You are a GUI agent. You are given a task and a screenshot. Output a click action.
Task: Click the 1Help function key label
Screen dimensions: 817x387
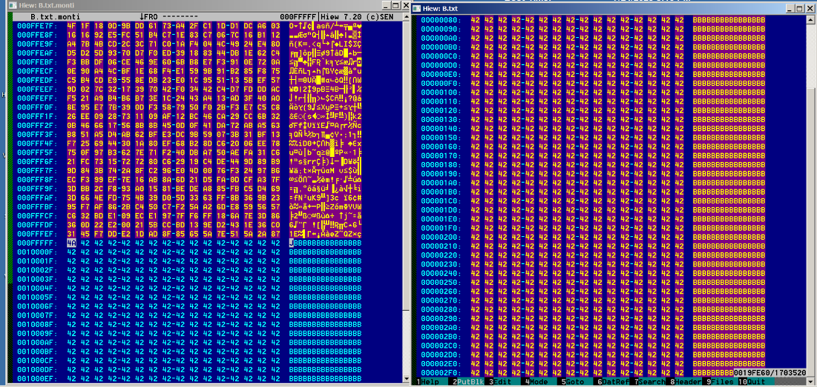pos(431,382)
